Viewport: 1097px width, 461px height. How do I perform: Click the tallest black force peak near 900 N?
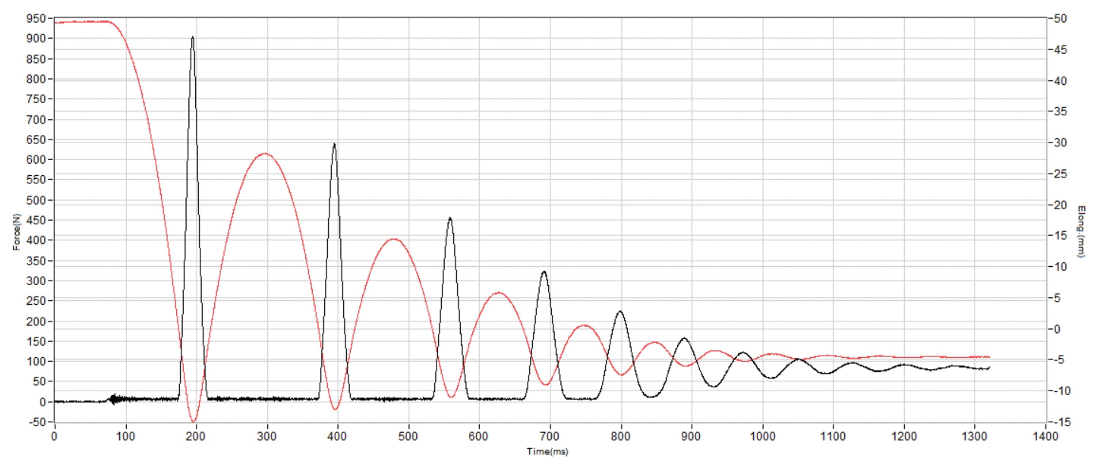click(x=192, y=37)
